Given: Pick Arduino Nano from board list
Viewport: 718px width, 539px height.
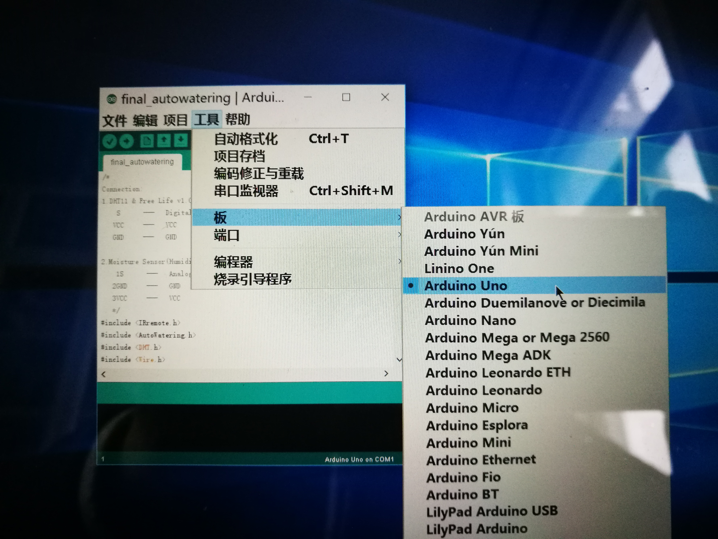Looking at the screenshot, I should (535, 320).
